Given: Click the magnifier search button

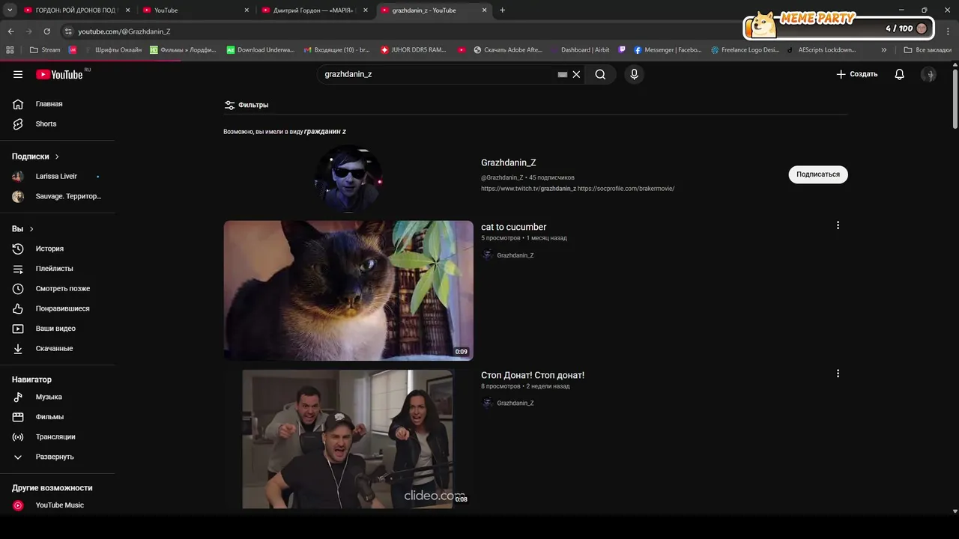Looking at the screenshot, I should click(600, 74).
